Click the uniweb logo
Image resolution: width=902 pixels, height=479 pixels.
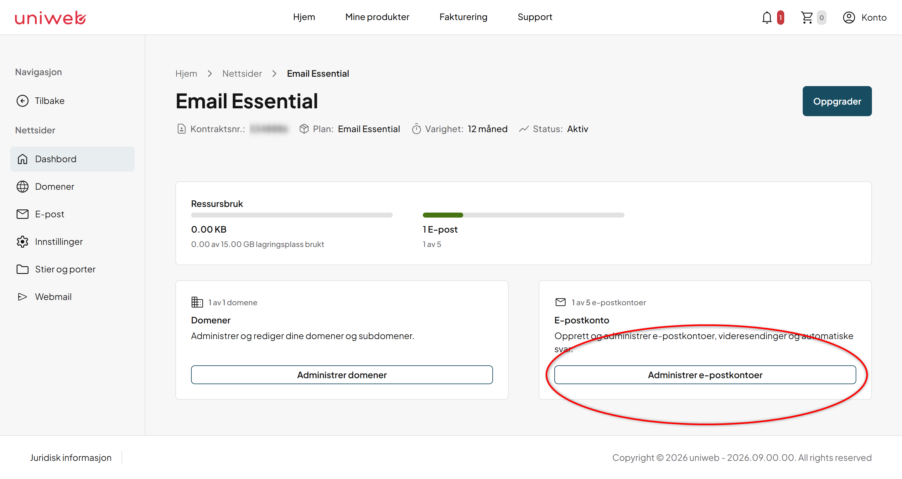50,18
